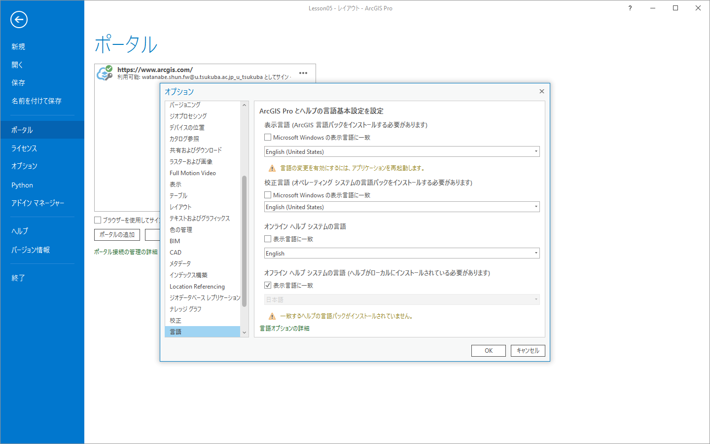Viewport: 710px width, 444px height.
Task: Select 色の管理 in the options list
Action: click(x=203, y=229)
